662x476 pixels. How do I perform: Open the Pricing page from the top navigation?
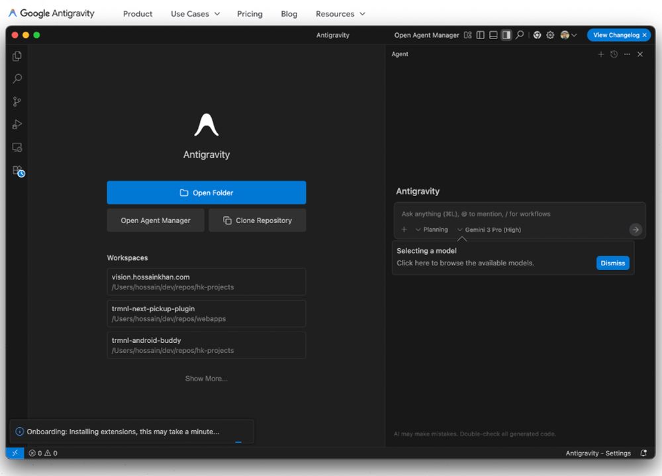click(250, 14)
